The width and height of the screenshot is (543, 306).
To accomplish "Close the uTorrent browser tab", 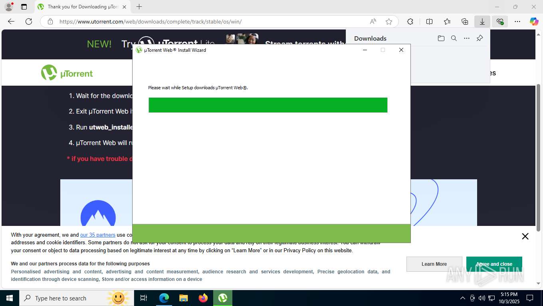I will [x=124, y=7].
